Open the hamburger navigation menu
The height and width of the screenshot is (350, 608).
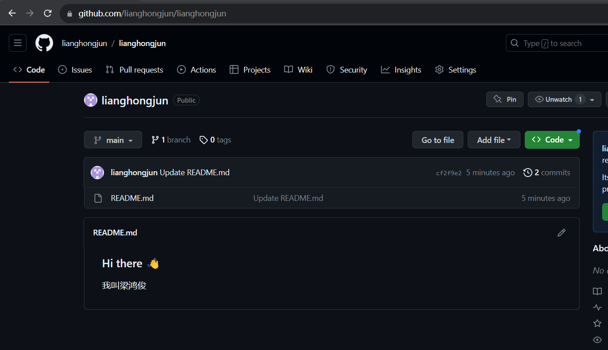(x=18, y=43)
